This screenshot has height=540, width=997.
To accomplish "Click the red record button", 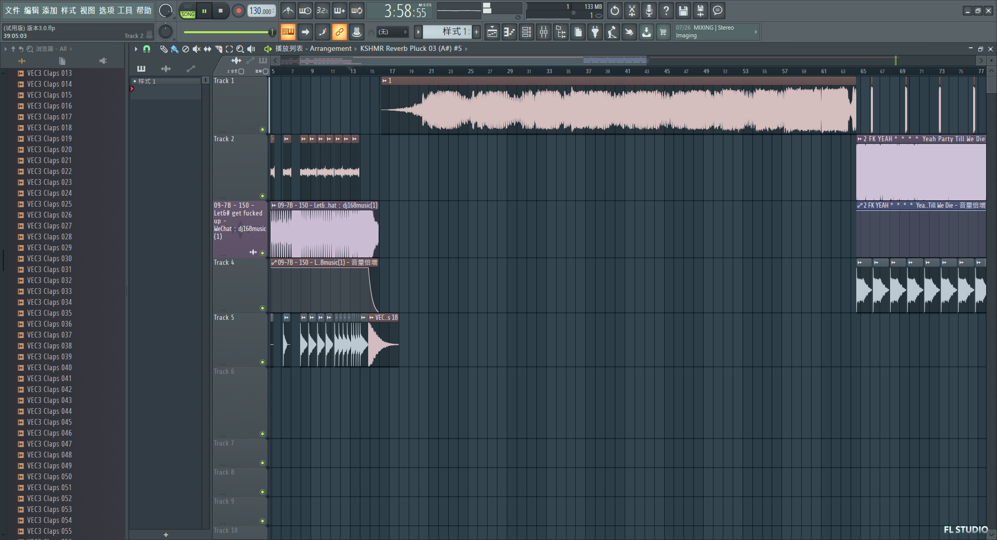I will pyautogui.click(x=238, y=11).
